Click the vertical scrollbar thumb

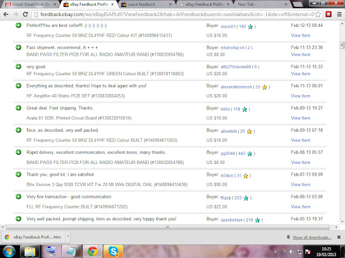pyautogui.click(x=342, y=45)
